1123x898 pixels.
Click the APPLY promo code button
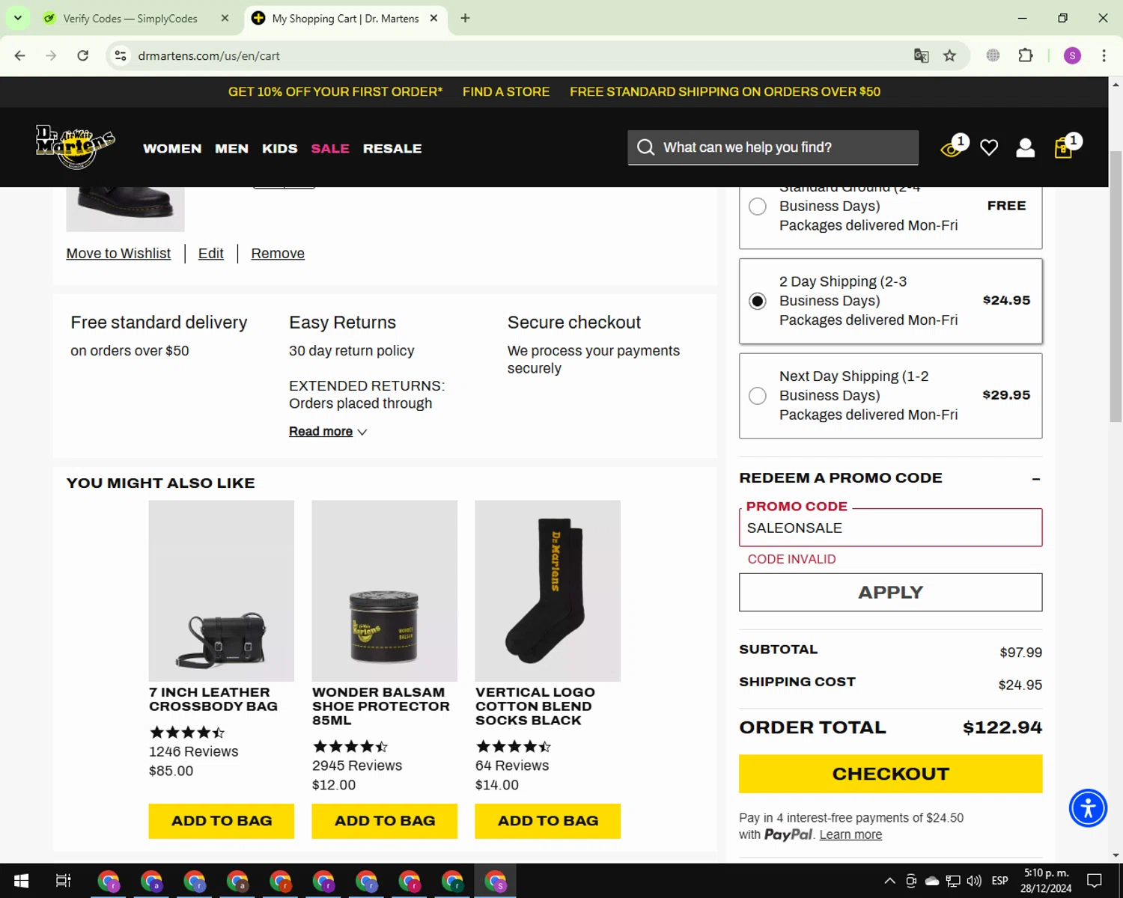(890, 592)
